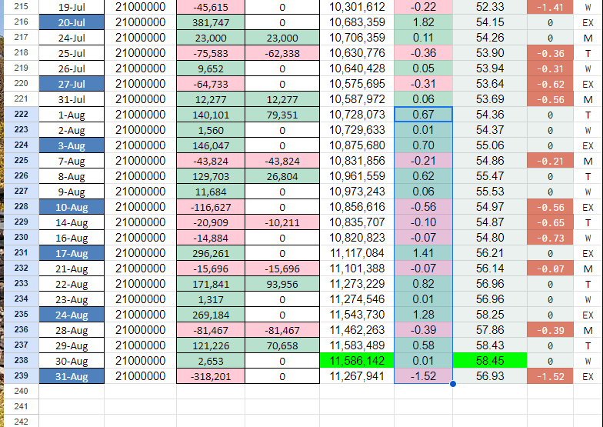Select the cell with 93,956
The height and width of the screenshot is (427, 603).
282,284
